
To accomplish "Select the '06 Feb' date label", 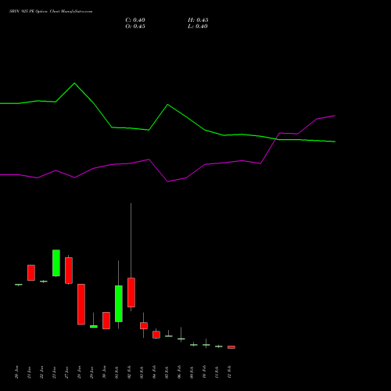I will point(180,372).
